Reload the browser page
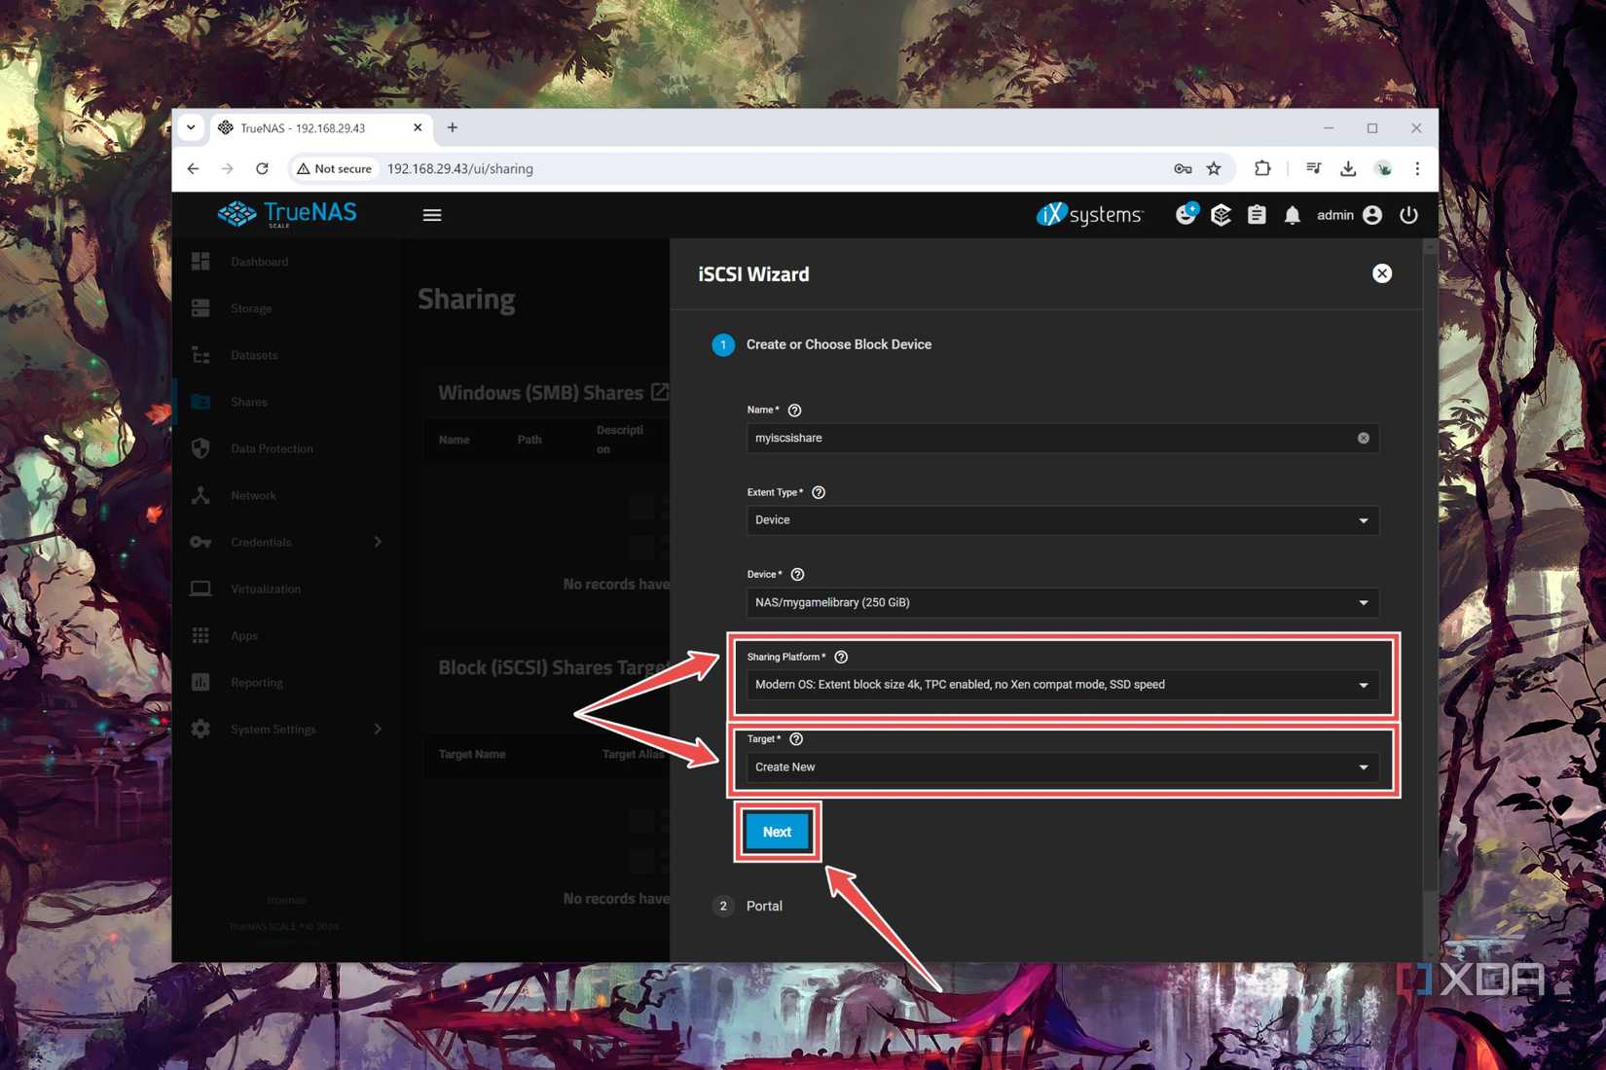The image size is (1606, 1070). (262, 168)
